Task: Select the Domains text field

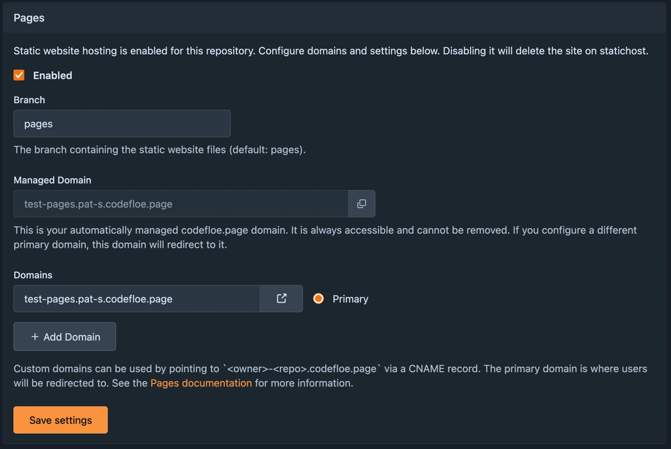Action: (x=136, y=298)
